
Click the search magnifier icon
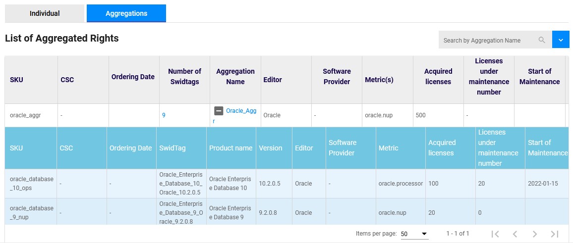(x=542, y=40)
